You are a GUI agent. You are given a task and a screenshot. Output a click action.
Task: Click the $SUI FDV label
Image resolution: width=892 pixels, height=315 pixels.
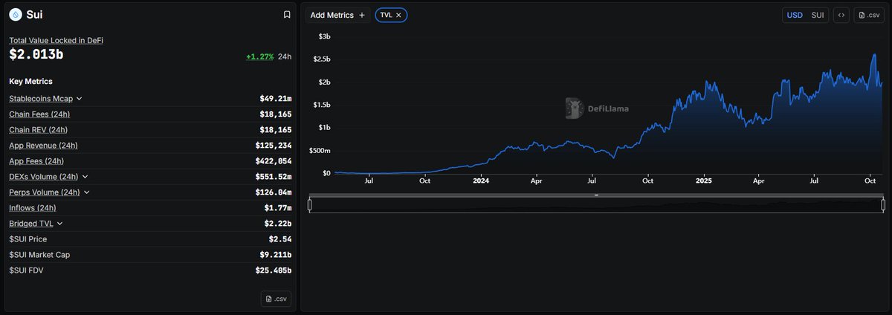(x=26, y=270)
